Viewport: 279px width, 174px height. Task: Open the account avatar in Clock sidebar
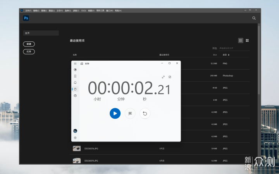coord(75,131)
